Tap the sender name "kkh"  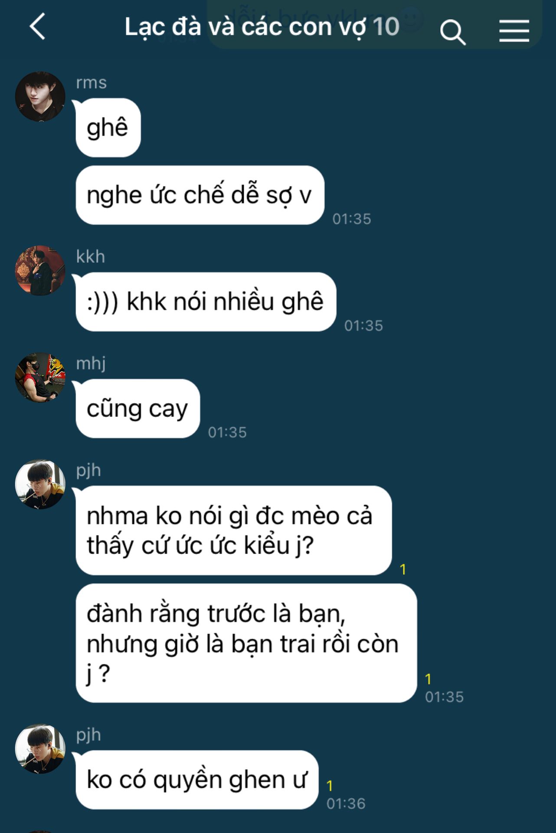click(91, 256)
